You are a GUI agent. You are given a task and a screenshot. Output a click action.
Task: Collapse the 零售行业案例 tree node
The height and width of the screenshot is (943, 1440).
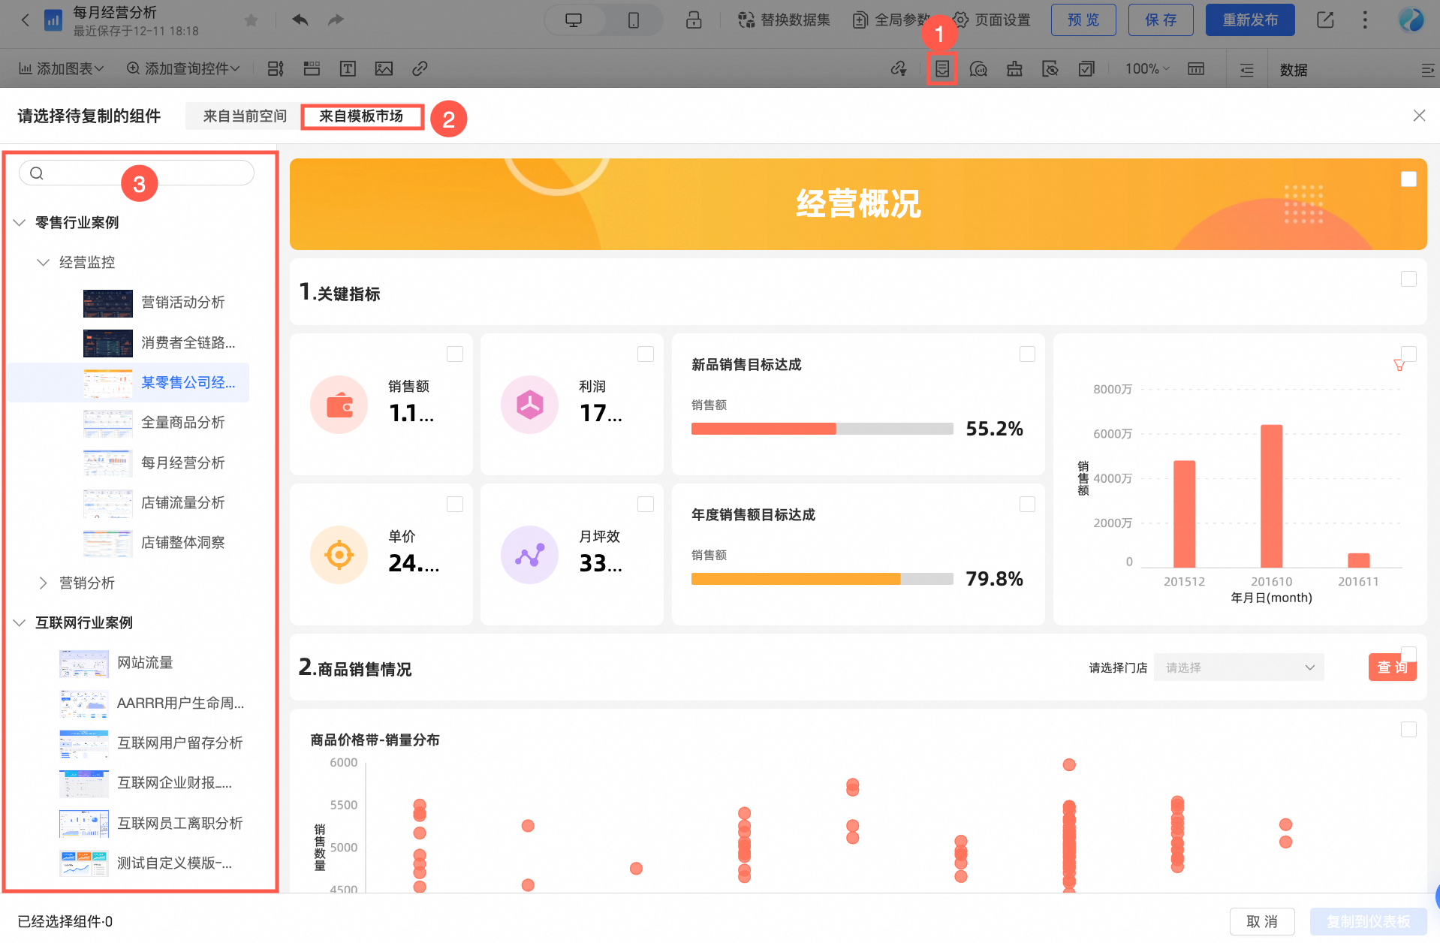coord(20,222)
